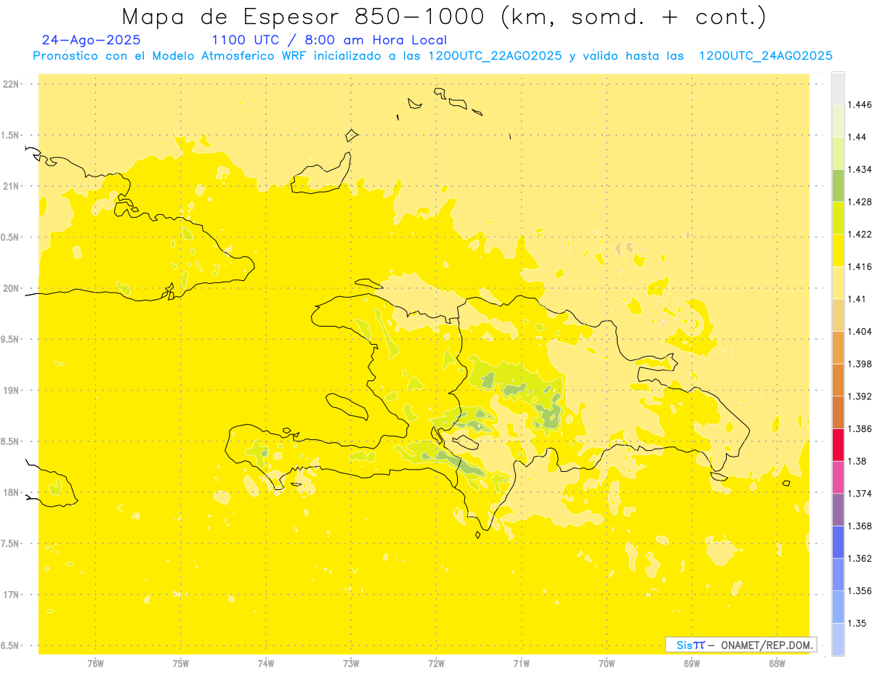Click the 17N latitude axis label

click(11, 595)
